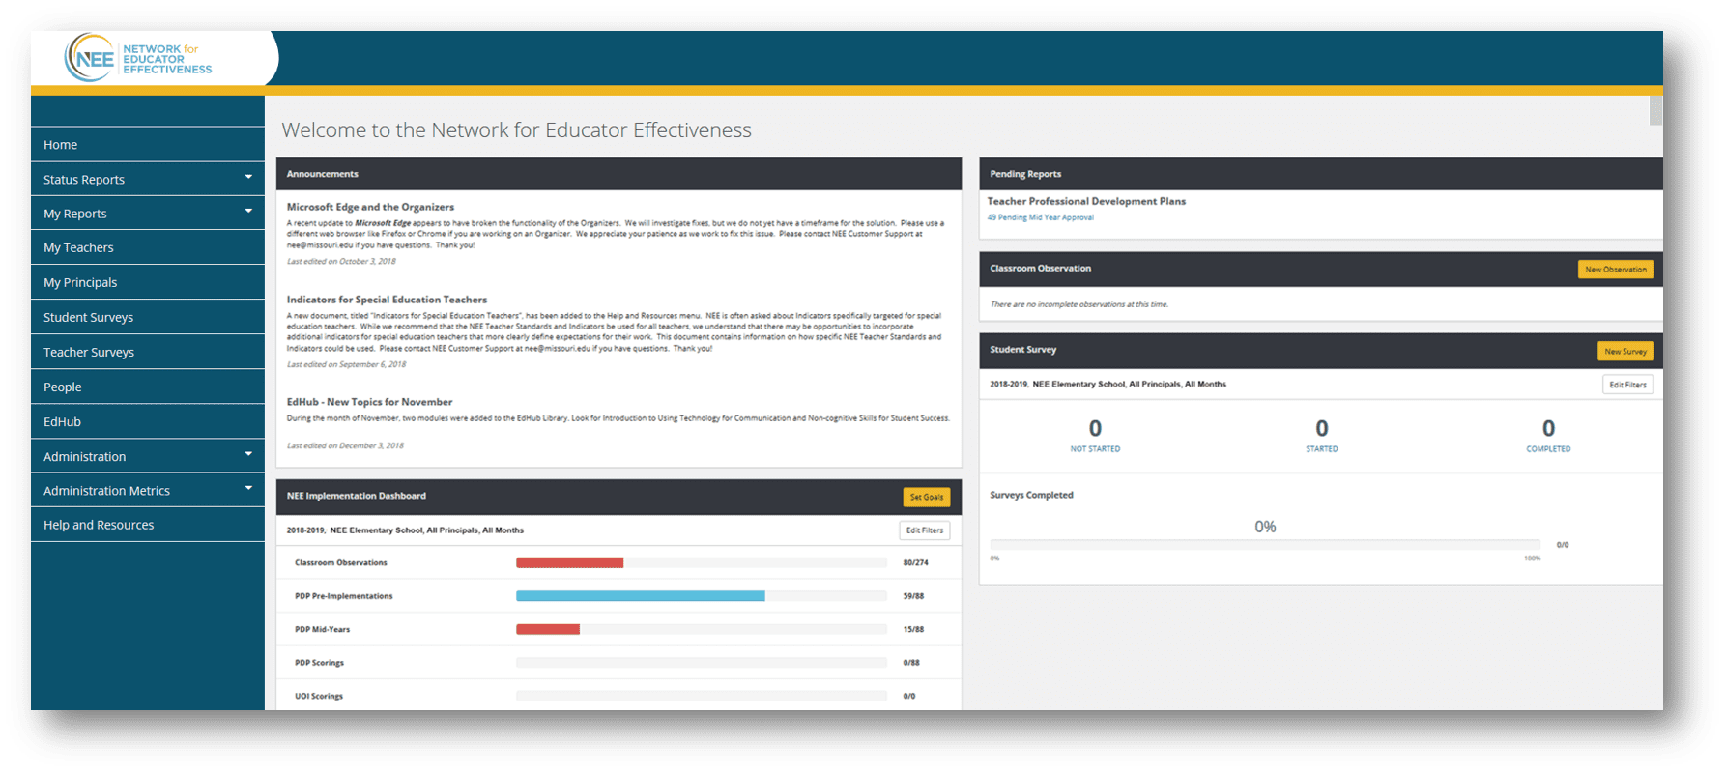Select Student Surveys in sidebar

point(88,318)
